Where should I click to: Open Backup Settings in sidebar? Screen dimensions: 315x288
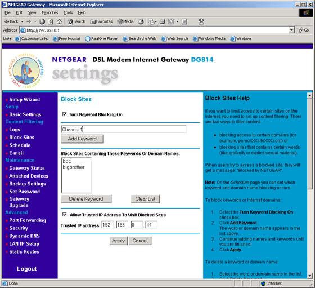(28, 184)
